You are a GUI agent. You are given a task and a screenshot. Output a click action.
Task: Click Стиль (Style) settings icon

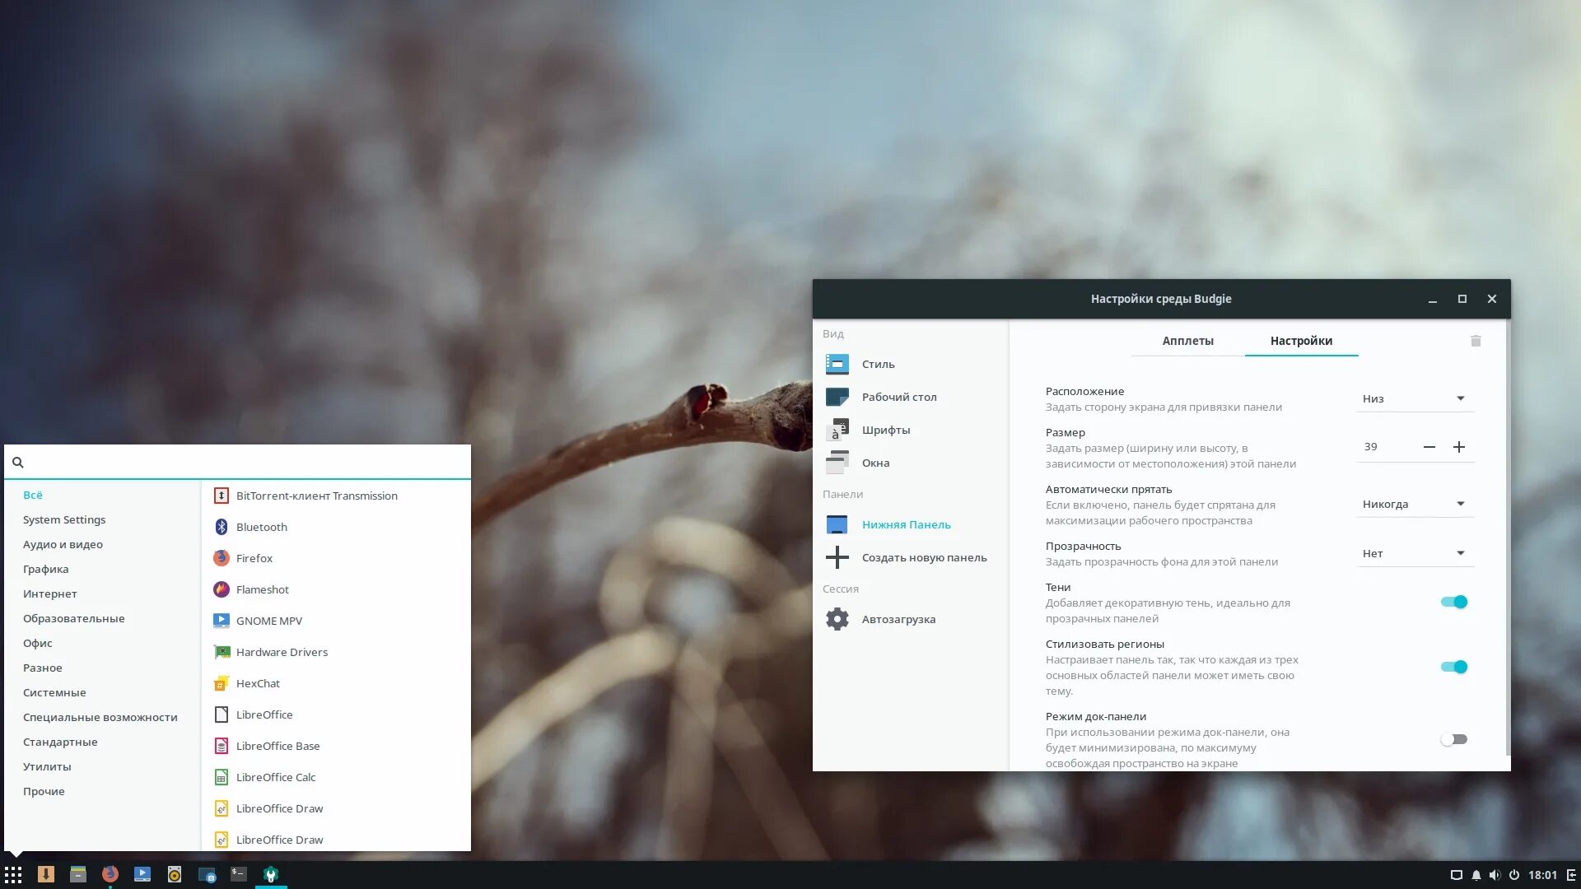coord(837,362)
